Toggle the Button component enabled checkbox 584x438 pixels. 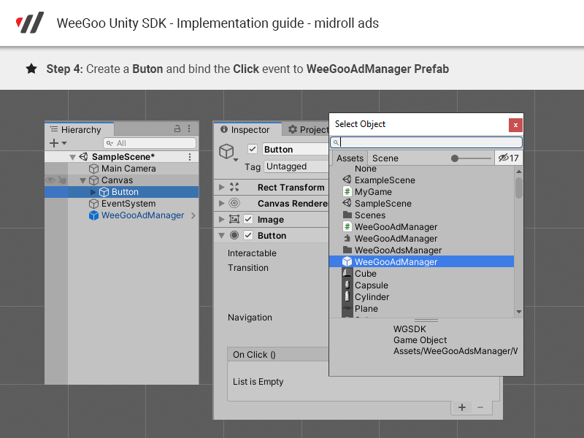tap(248, 235)
